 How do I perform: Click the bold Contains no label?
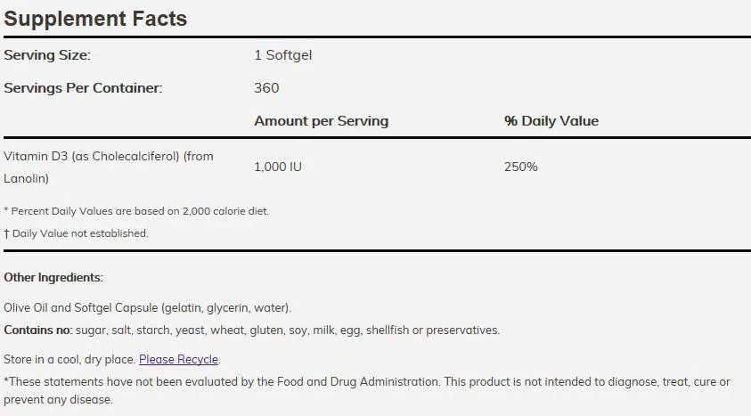click(37, 330)
